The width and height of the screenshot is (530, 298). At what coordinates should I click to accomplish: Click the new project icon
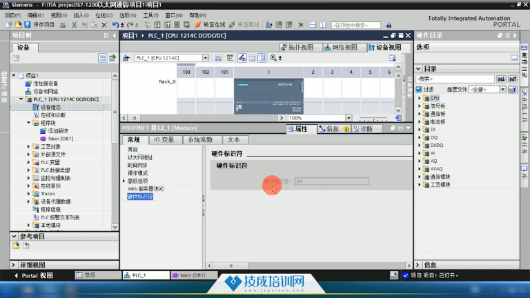(x=9, y=25)
